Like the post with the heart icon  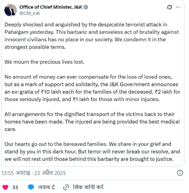coord(5,187)
